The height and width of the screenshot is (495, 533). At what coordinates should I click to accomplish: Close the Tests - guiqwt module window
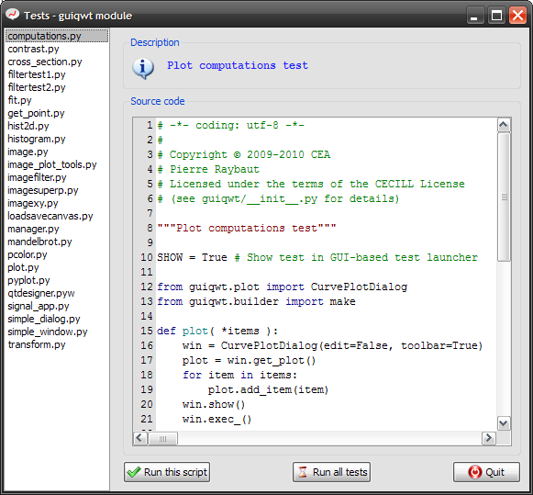517,16
